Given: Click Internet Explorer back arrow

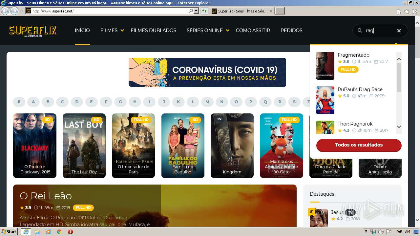Looking at the screenshot, I should point(5,11).
